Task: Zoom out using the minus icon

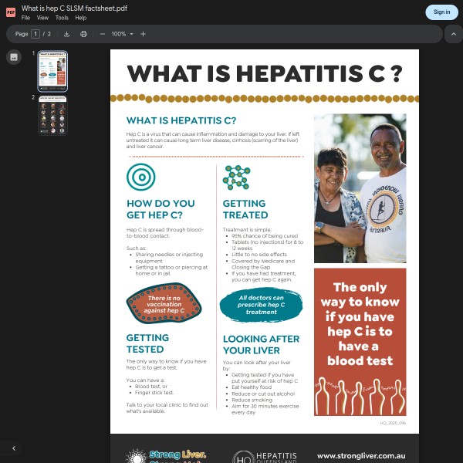Action: click(103, 34)
